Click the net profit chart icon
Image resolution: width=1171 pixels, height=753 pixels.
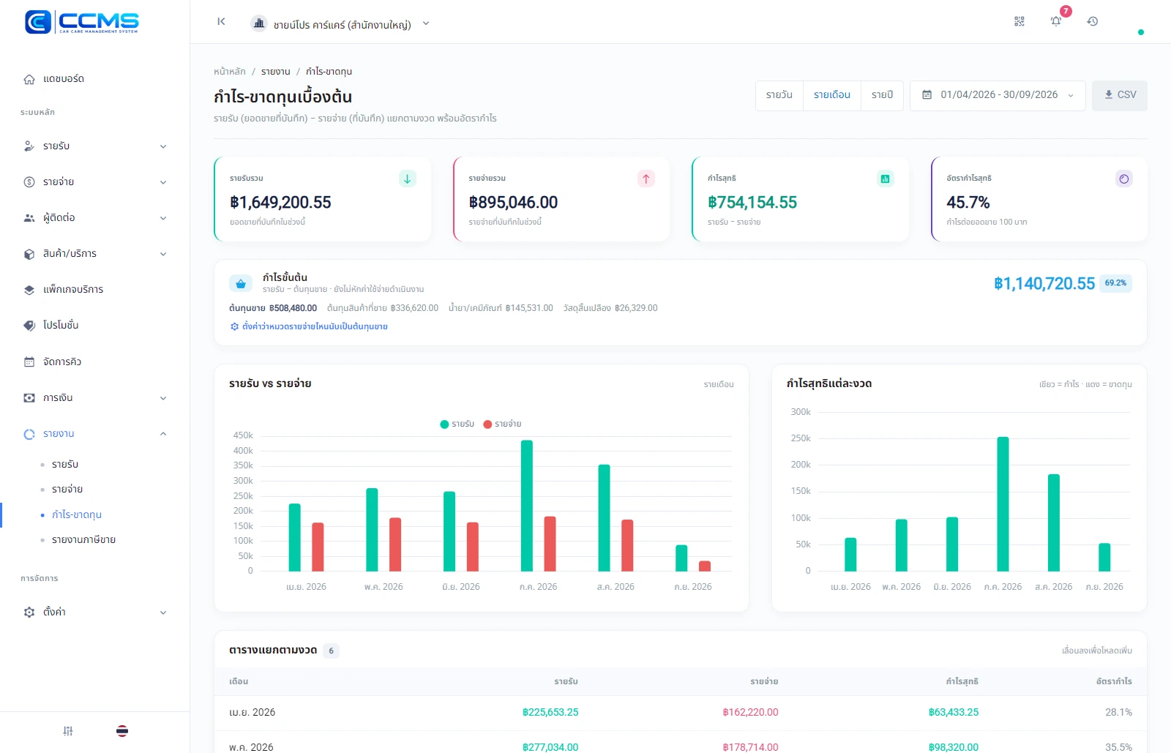click(x=886, y=179)
